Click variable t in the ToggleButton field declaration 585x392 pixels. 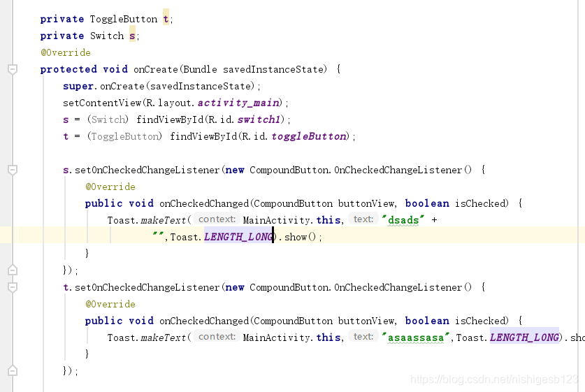pos(166,19)
